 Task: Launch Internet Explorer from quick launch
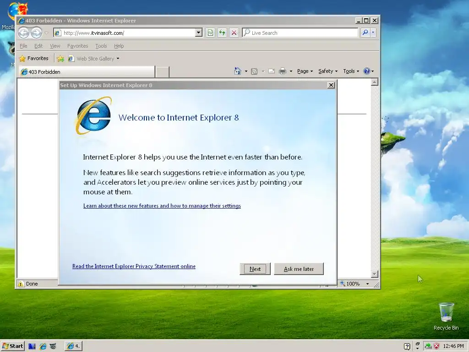tap(43, 346)
